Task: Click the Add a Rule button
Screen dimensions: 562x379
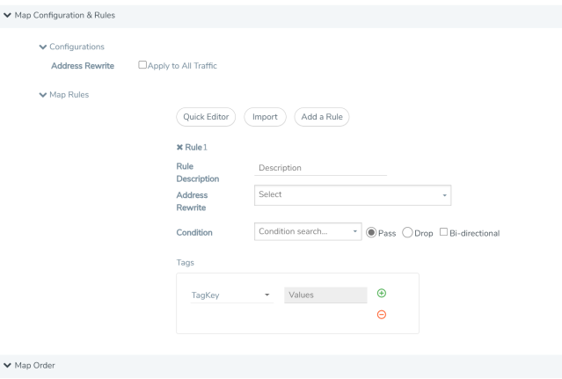Action: pyautogui.click(x=322, y=117)
